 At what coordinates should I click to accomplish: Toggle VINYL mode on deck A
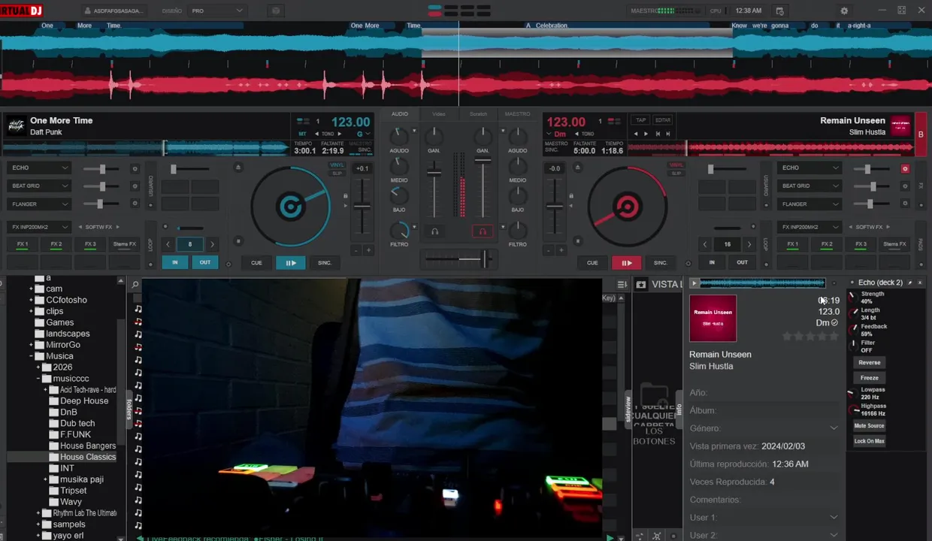tap(337, 165)
